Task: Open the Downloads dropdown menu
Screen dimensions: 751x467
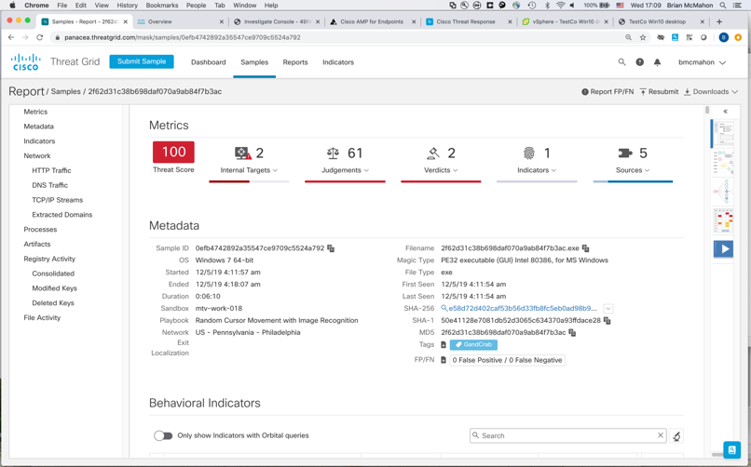Action: coord(711,92)
